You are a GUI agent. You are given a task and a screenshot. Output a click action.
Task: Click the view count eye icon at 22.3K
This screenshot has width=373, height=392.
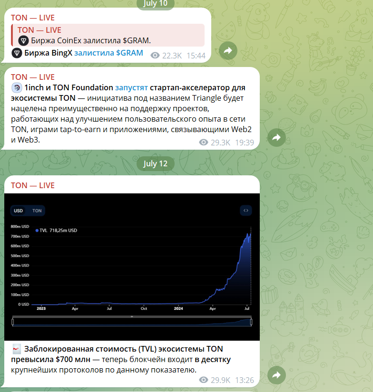155,56
